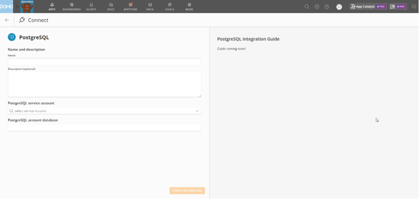This screenshot has height=199, width=419.
Task: Click the sparkle edit PRO button
Action: [x=398, y=7]
